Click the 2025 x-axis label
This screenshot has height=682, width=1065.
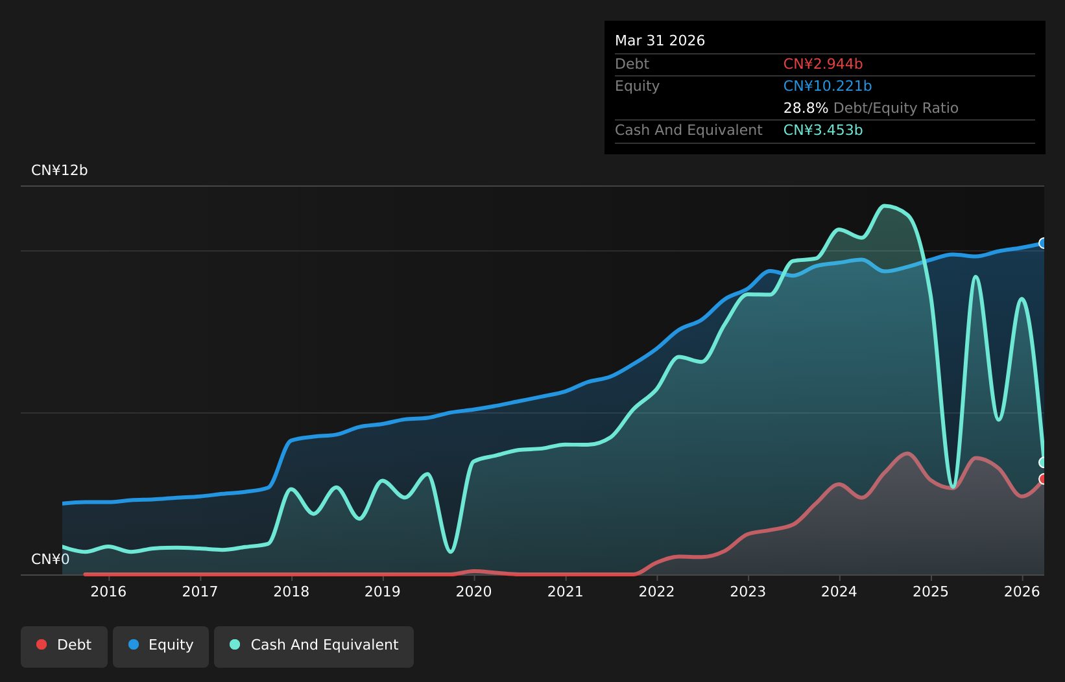click(x=931, y=591)
